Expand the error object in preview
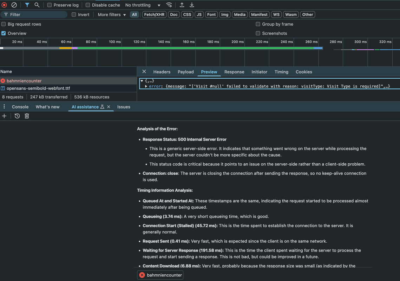Viewport: 400px width, 281px height. coord(146,86)
